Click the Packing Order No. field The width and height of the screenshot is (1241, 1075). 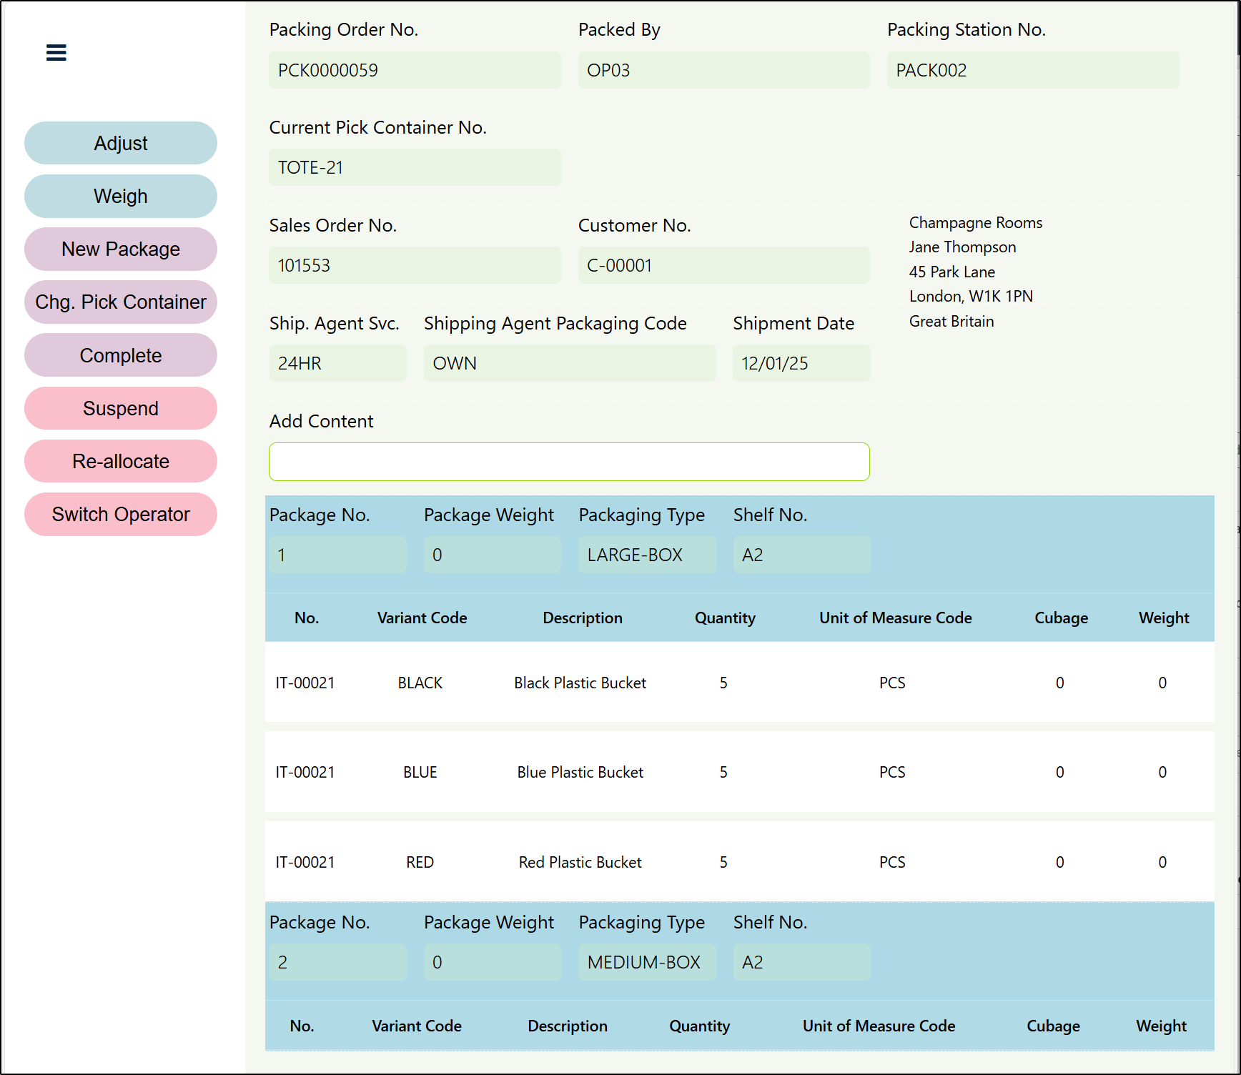(x=415, y=70)
